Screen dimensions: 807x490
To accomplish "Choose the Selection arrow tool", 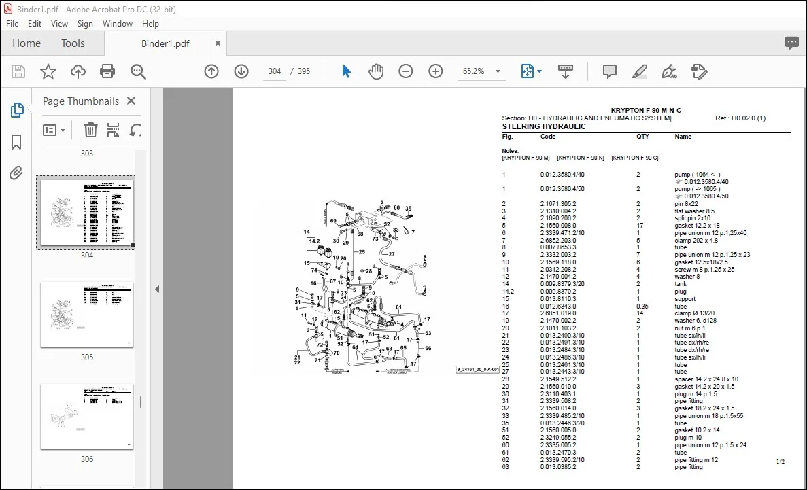I will (346, 71).
